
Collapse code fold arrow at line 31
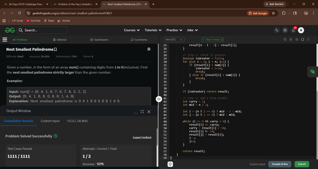(x=168, y=65)
